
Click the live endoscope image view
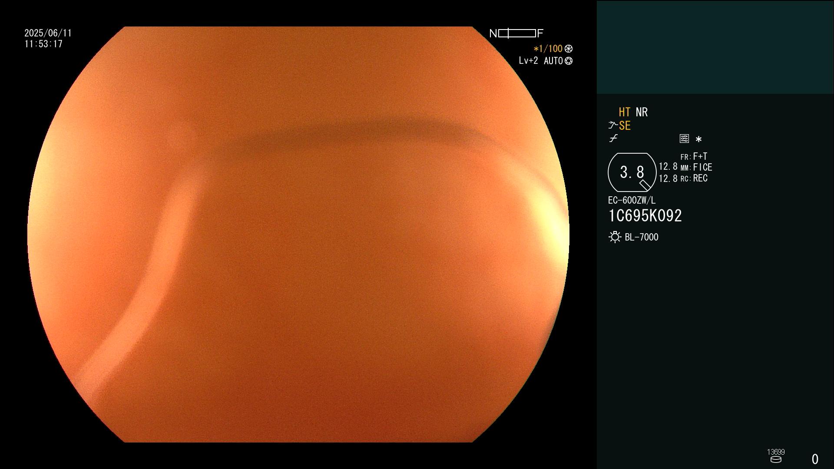298,234
